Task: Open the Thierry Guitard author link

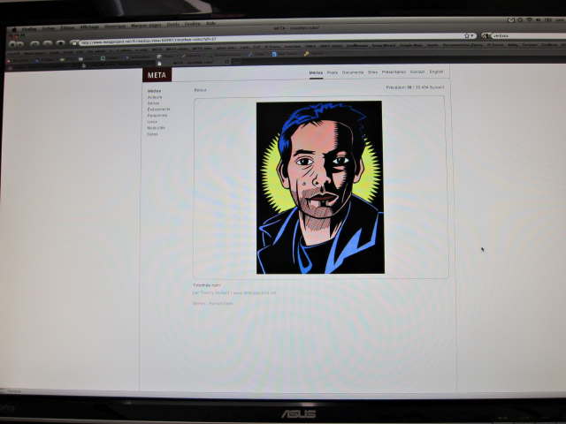Action: [x=215, y=292]
